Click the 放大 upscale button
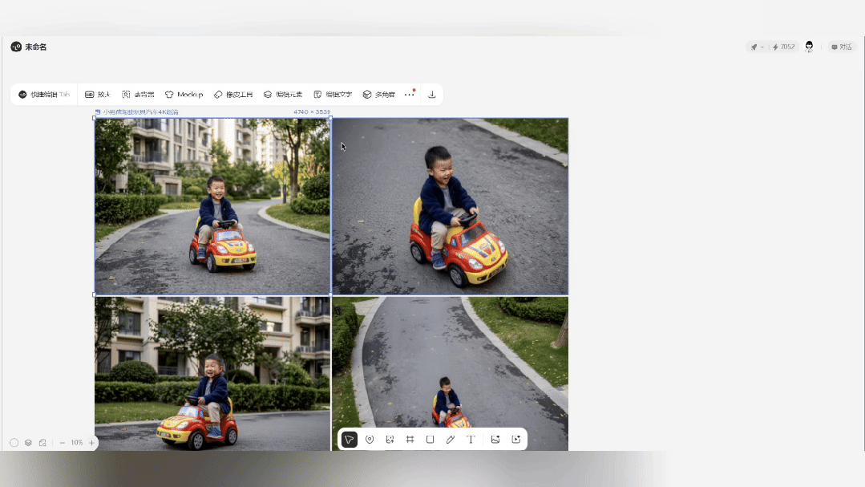Screen dimensions: 865x487 [98, 95]
